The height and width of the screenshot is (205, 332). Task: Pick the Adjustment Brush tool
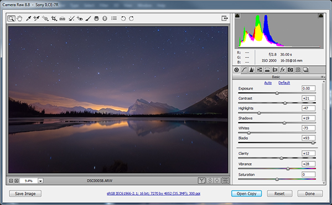(89, 19)
